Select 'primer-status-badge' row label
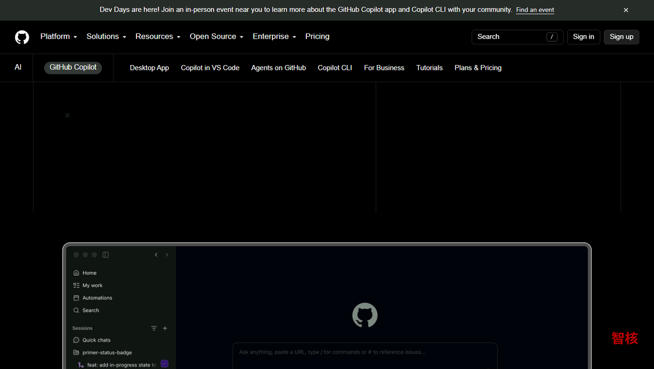The height and width of the screenshot is (369, 654). [107, 352]
